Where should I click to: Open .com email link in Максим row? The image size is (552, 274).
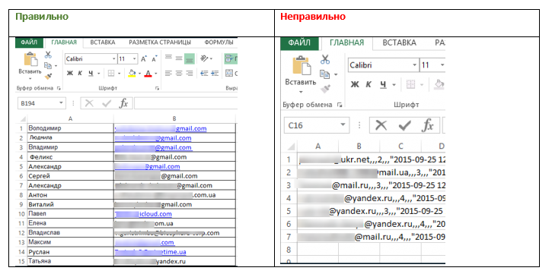tap(145, 242)
